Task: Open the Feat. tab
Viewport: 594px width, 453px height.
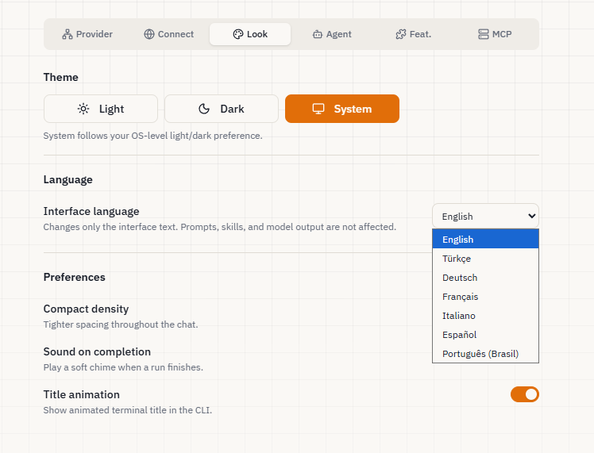Action: point(413,34)
